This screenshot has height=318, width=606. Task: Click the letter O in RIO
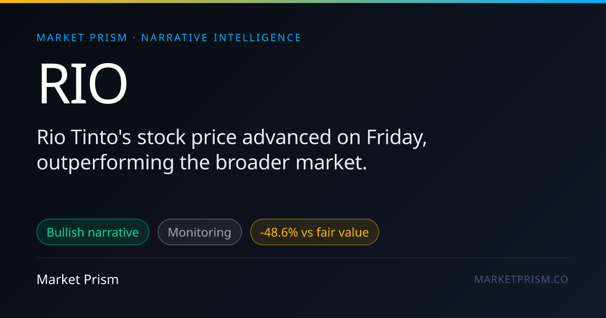(106, 84)
